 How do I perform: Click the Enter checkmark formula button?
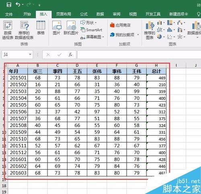point(59,55)
